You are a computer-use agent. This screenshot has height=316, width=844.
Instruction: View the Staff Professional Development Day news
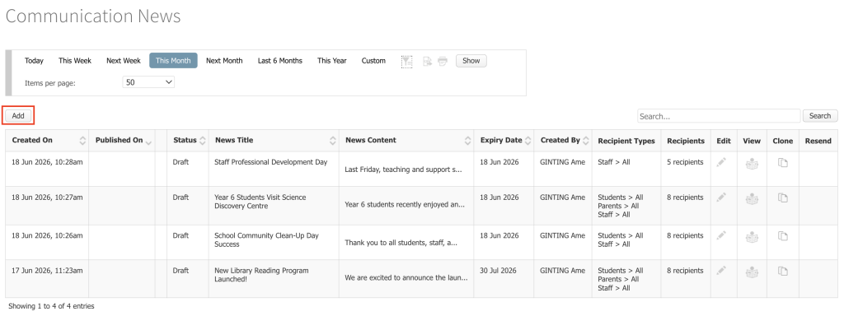(x=752, y=164)
